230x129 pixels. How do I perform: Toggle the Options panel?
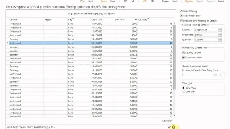[x=189, y=1]
